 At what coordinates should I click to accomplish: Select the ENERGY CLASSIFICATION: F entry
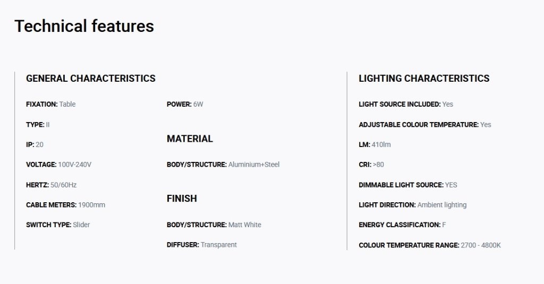pos(403,225)
